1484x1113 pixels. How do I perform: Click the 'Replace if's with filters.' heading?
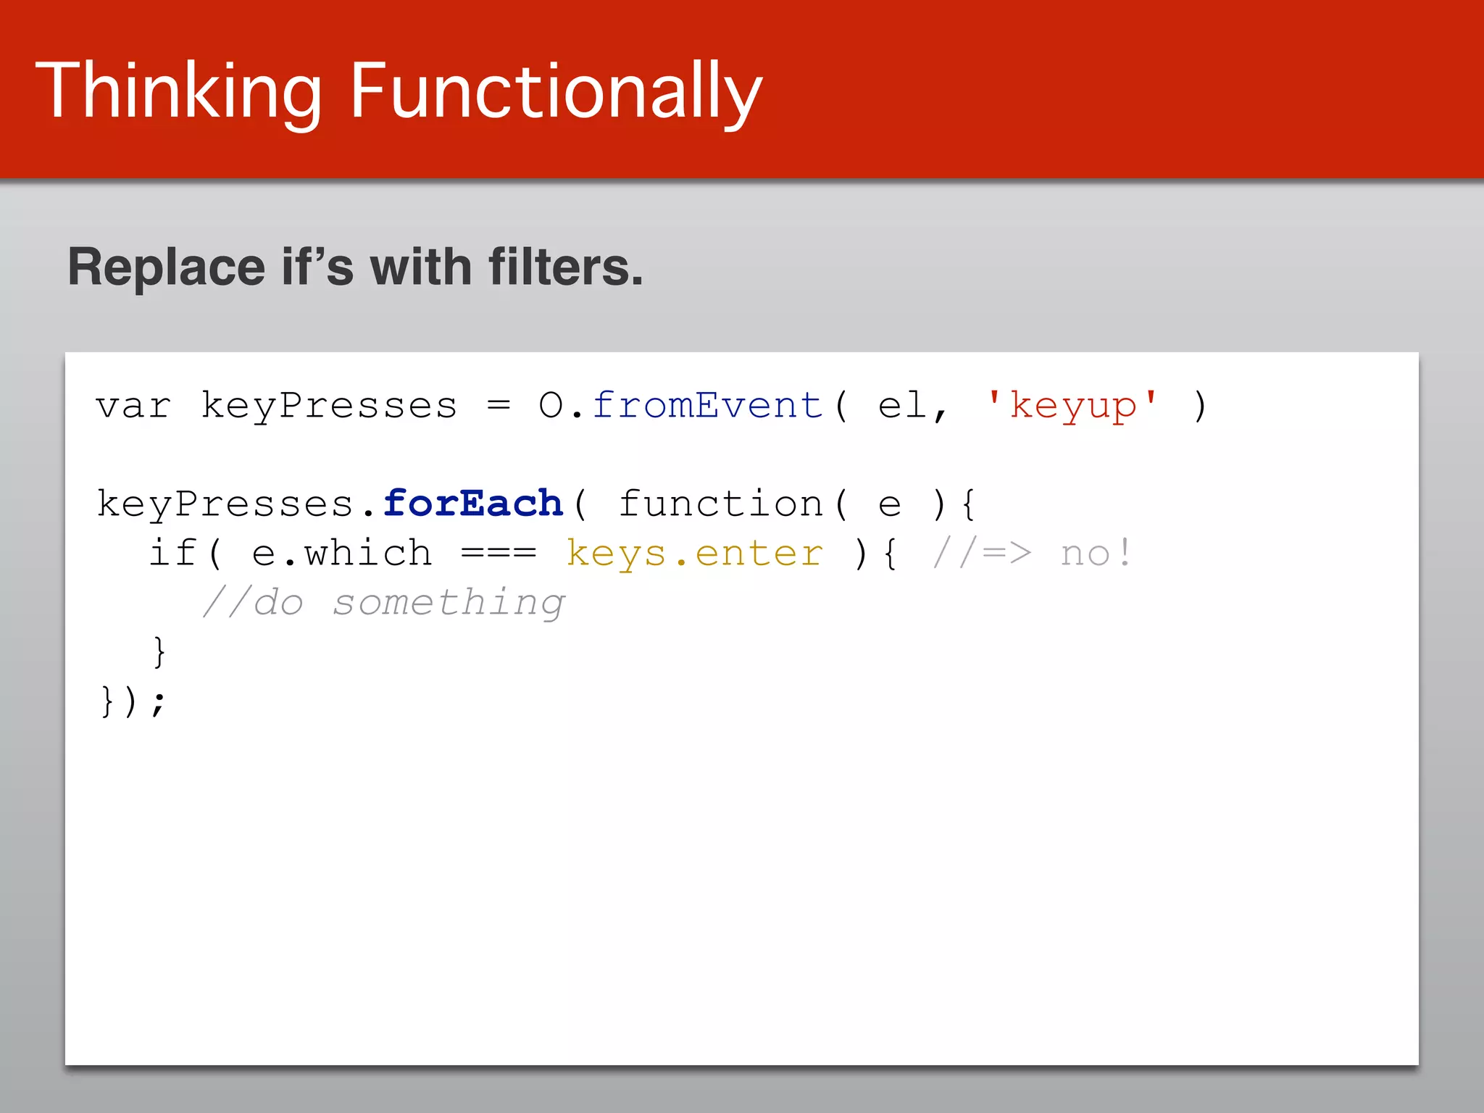(x=355, y=267)
